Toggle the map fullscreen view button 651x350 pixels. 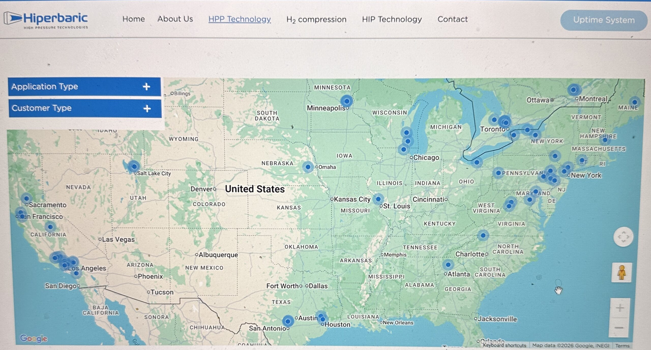(x=623, y=237)
